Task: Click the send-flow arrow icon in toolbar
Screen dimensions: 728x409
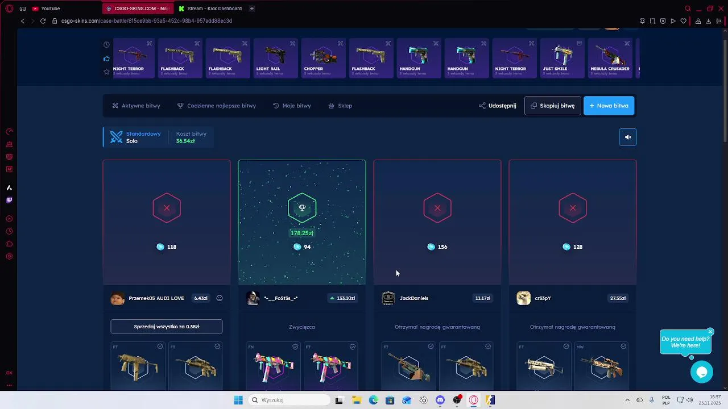Action: [673, 21]
